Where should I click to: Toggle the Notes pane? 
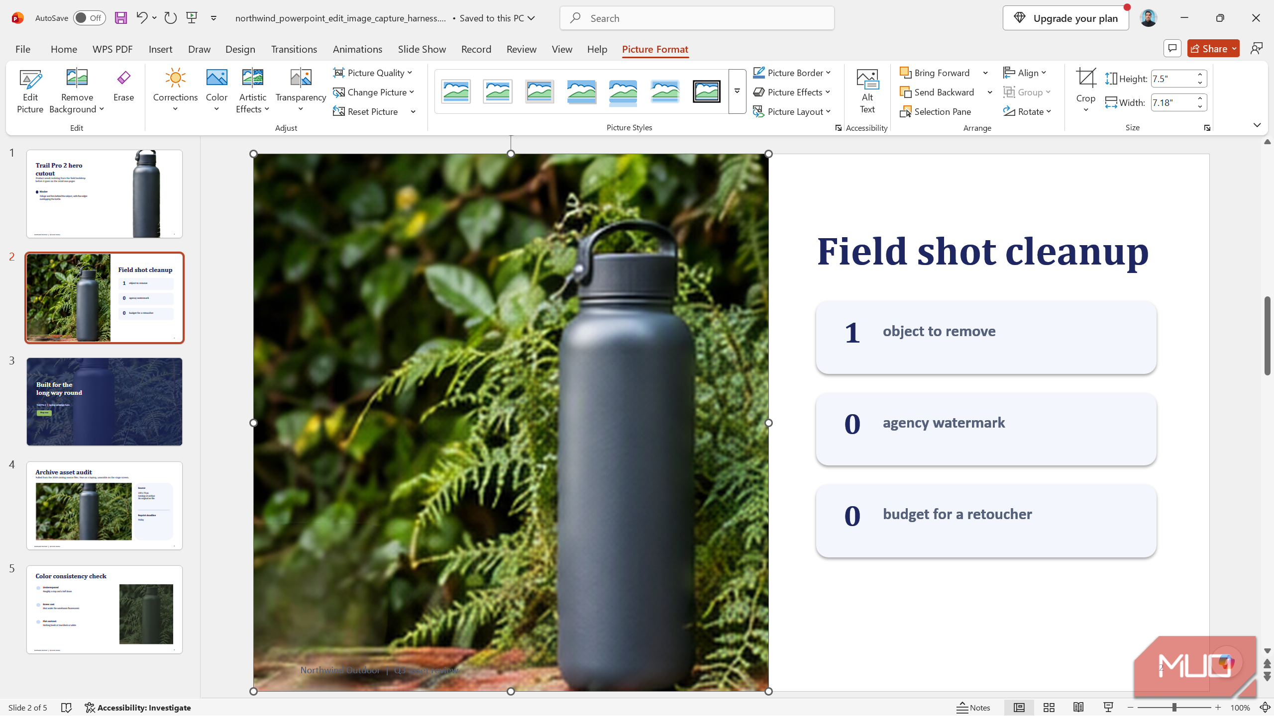click(x=973, y=708)
